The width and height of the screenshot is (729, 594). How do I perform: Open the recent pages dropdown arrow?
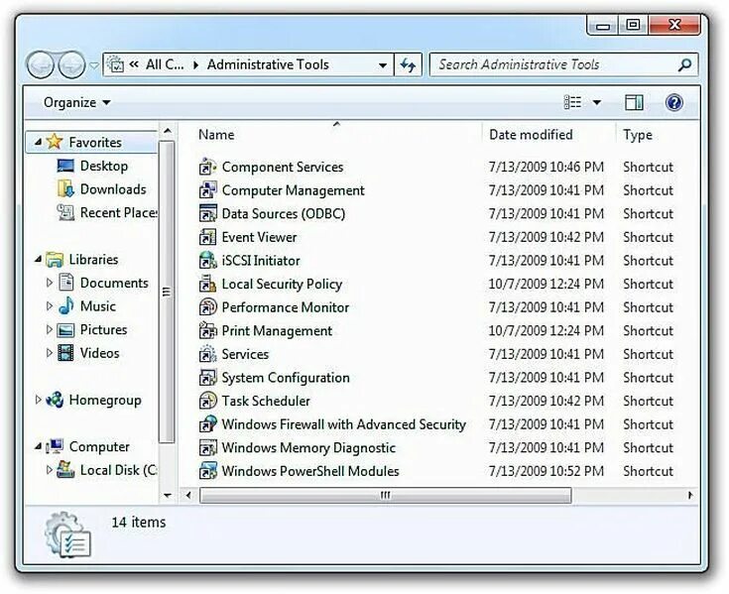pos(94,65)
